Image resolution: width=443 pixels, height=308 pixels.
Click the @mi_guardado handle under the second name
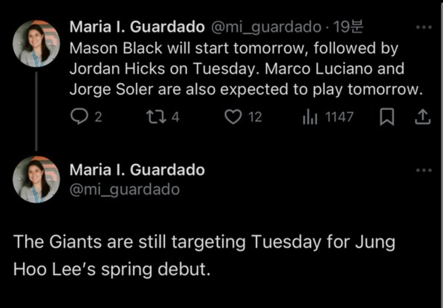click(125, 189)
